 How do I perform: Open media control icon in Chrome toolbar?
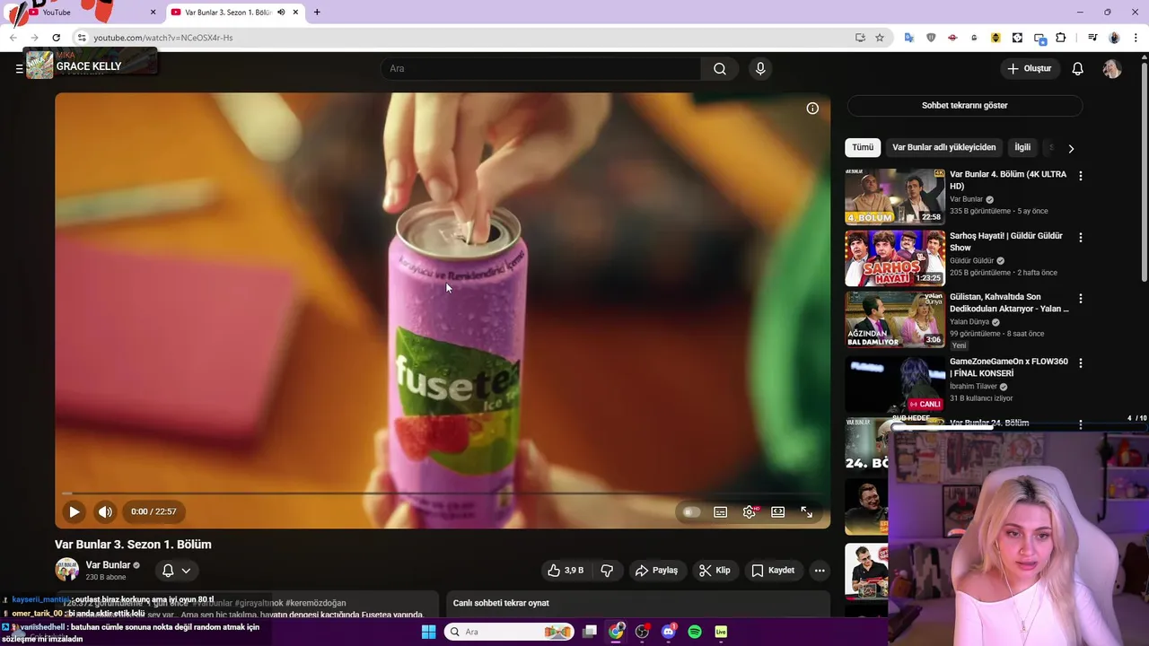1092,38
